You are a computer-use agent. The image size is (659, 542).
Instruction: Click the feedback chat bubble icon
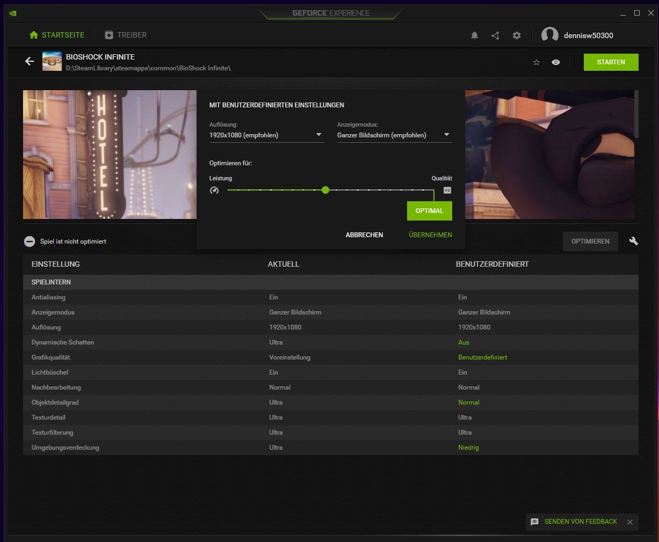pyautogui.click(x=534, y=522)
